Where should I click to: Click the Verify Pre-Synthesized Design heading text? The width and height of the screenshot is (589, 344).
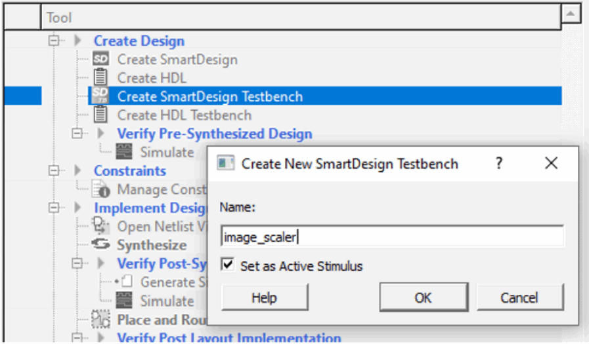click(215, 134)
